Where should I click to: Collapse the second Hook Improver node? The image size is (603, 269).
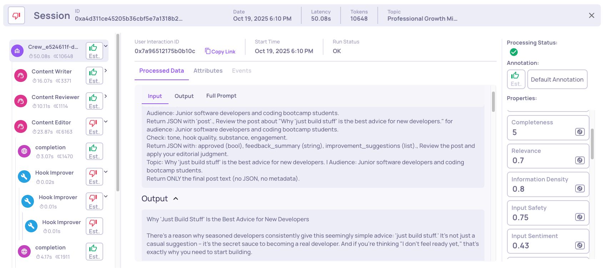pyautogui.click(x=106, y=196)
